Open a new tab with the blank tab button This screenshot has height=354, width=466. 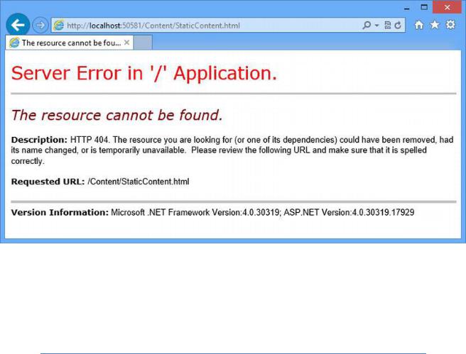(143, 43)
